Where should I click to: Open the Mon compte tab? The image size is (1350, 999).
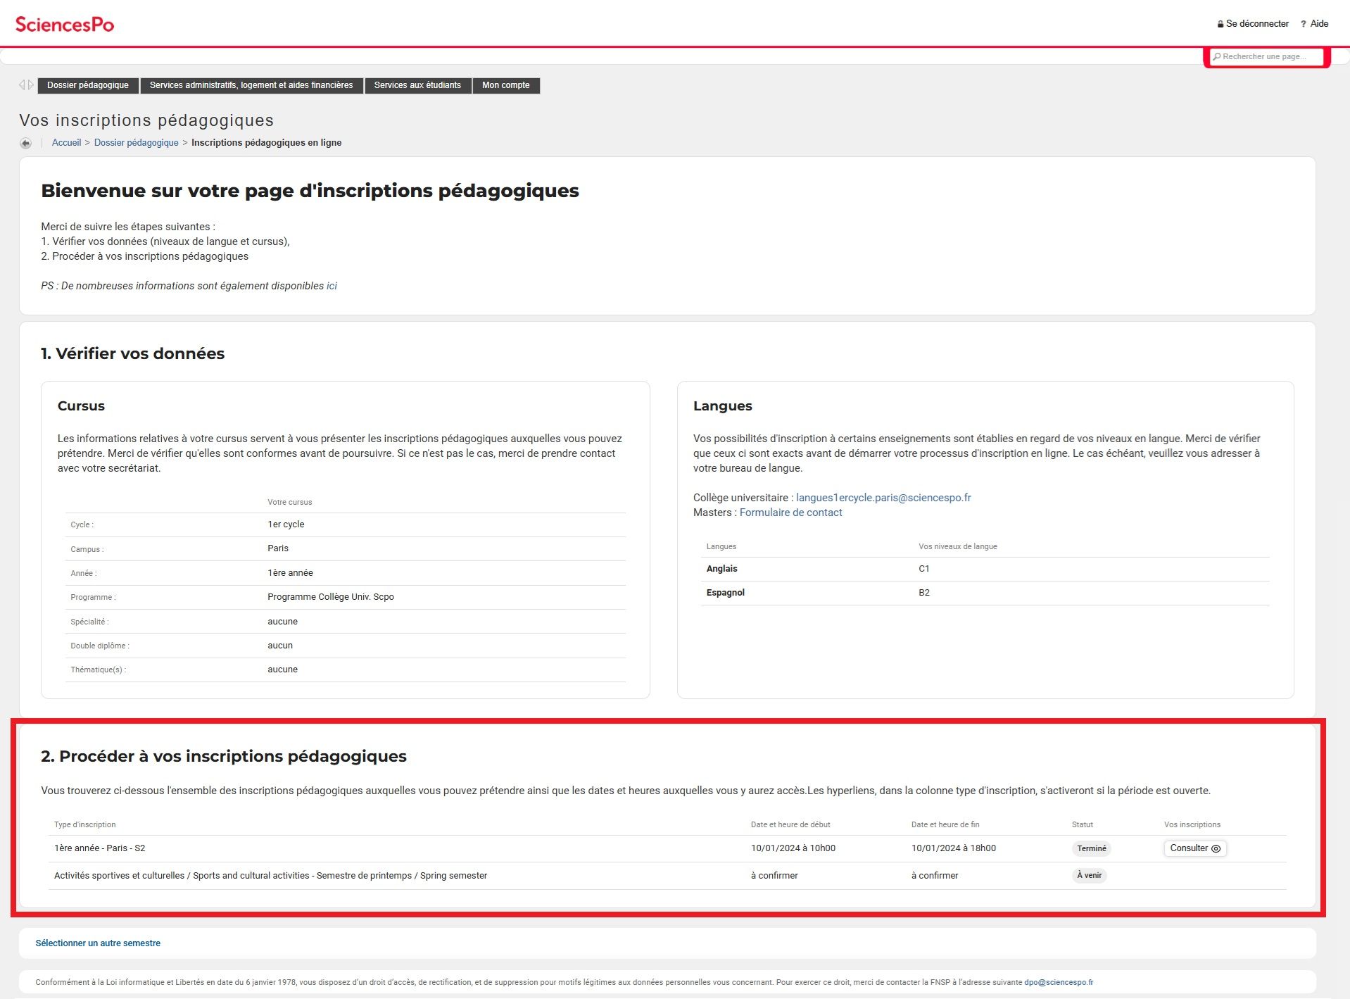coord(505,84)
